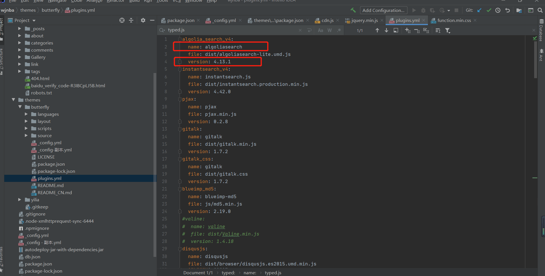
Task: Click butterfly in the breadcrumb path
Action: [51, 10]
